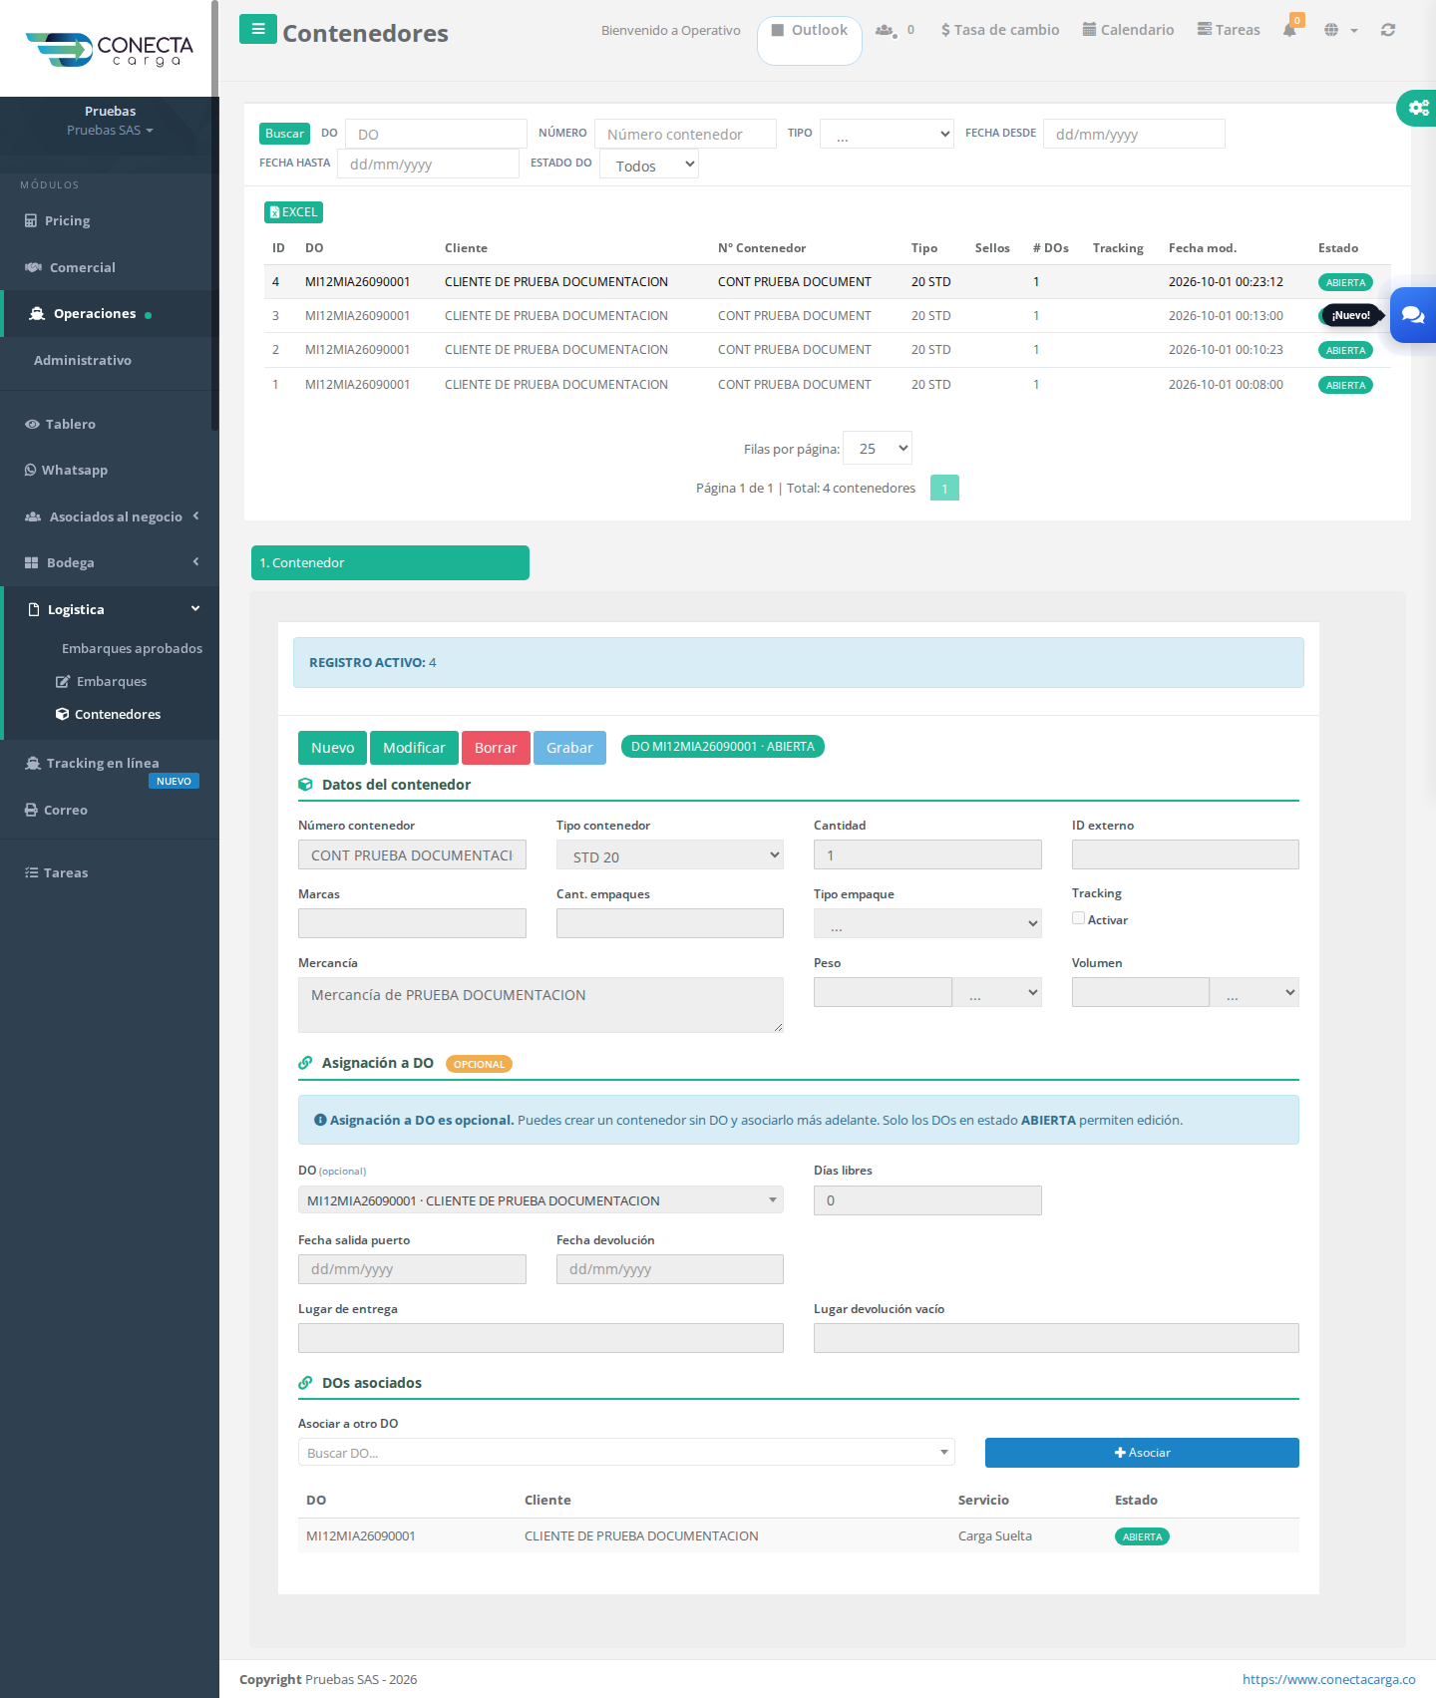
Task: Open the TIPO filter dropdown
Action: tap(887, 134)
